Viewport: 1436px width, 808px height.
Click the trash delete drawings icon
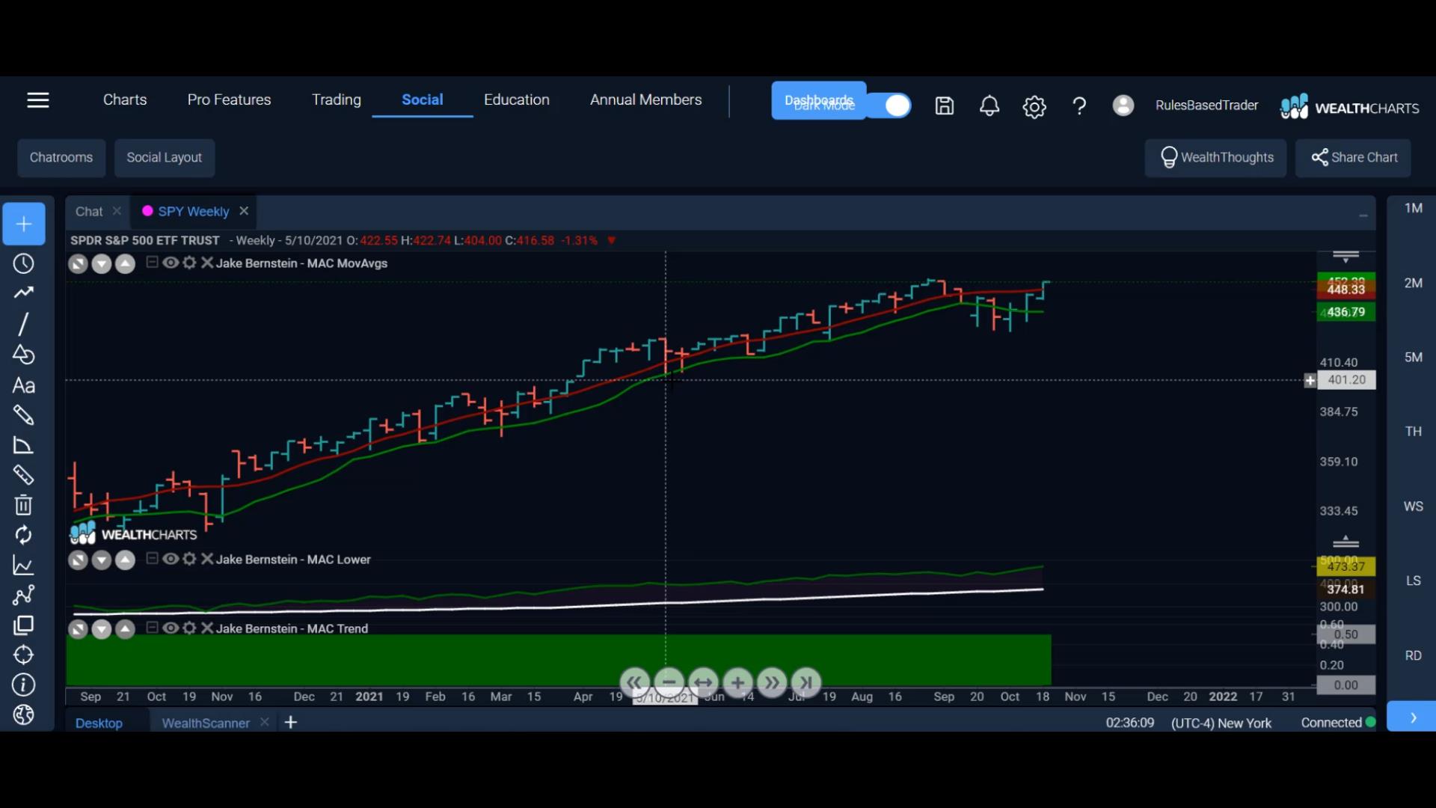(x=24, y=505)
